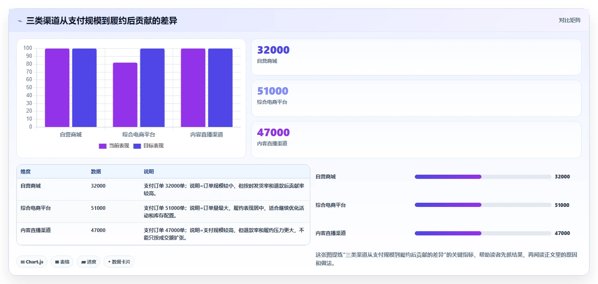
Task: Select the 内容直播渠道 cell in the table
Action: click(x=36, y=230)
